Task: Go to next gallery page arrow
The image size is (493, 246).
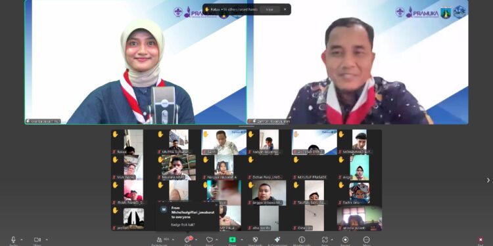Action: click(x=488, y=180)
